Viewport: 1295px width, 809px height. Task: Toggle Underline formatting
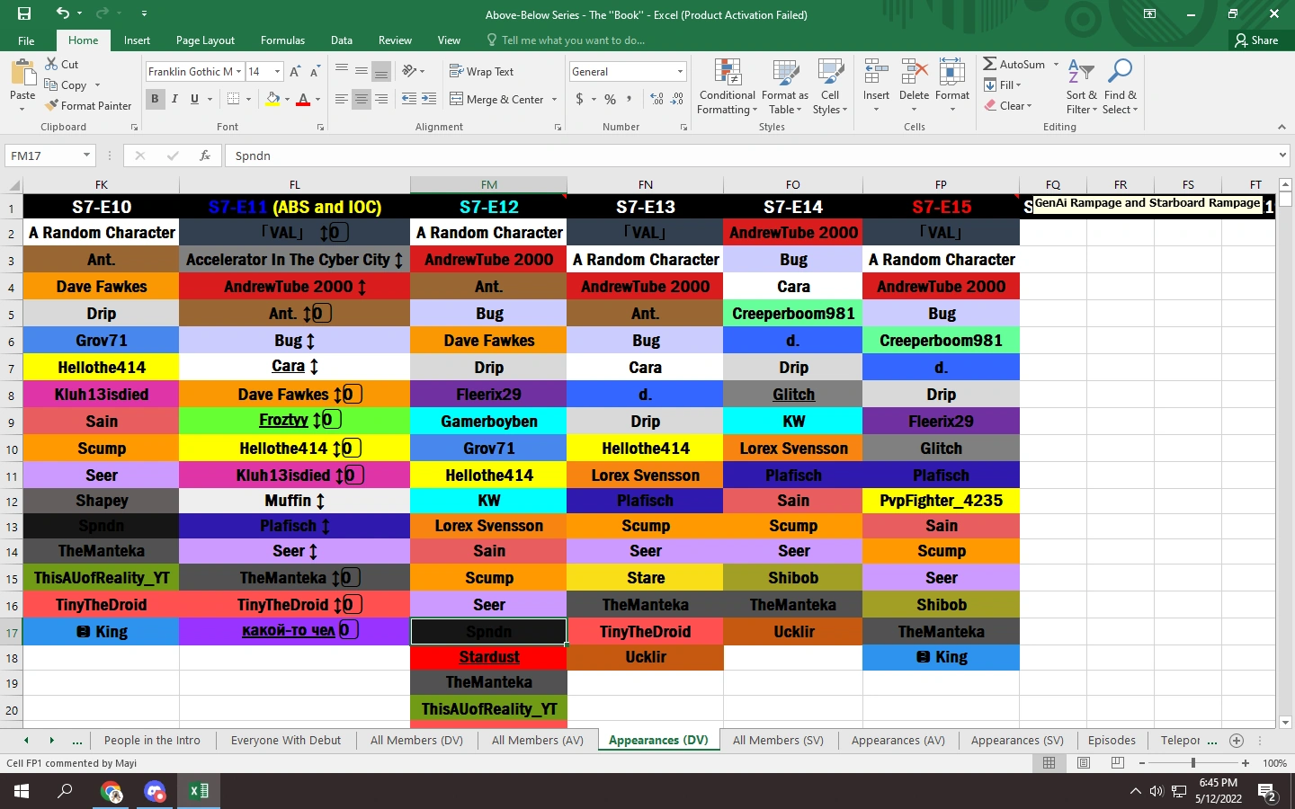pos(194,99)
